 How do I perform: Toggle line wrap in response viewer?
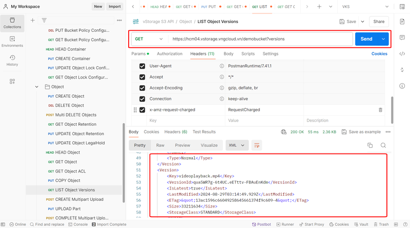pos(257,145)
